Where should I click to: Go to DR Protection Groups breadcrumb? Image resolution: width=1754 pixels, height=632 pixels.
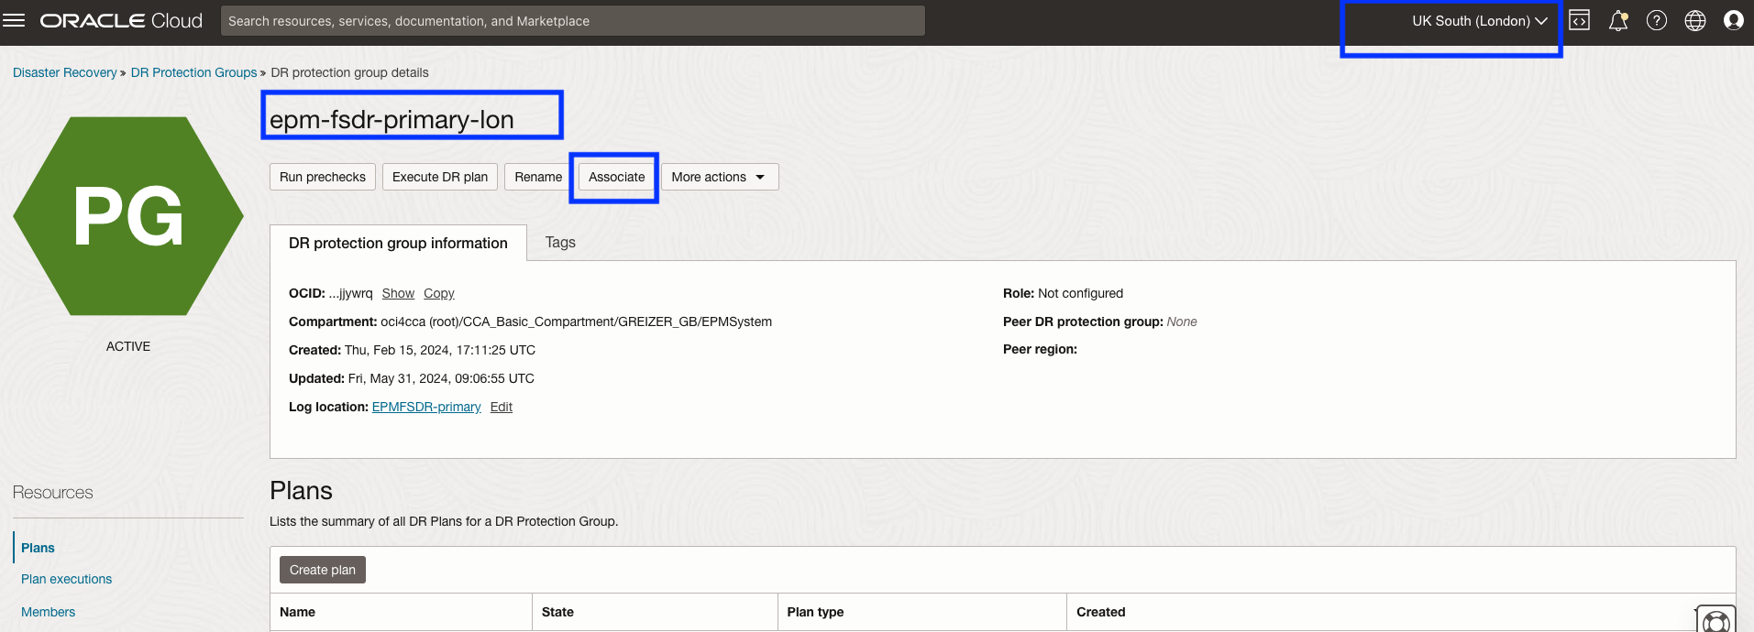click(193, 72)
